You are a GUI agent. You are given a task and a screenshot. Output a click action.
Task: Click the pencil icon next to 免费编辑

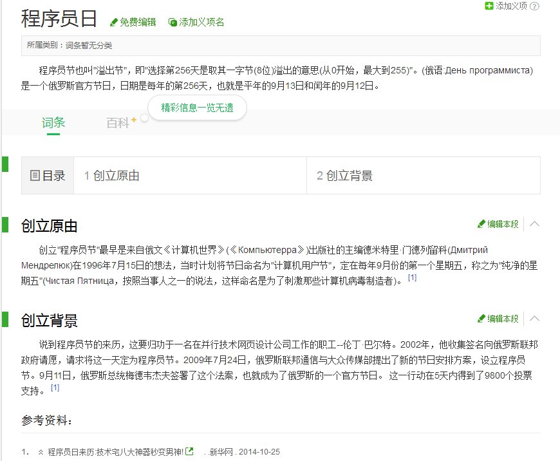click(x=115, y=21)
